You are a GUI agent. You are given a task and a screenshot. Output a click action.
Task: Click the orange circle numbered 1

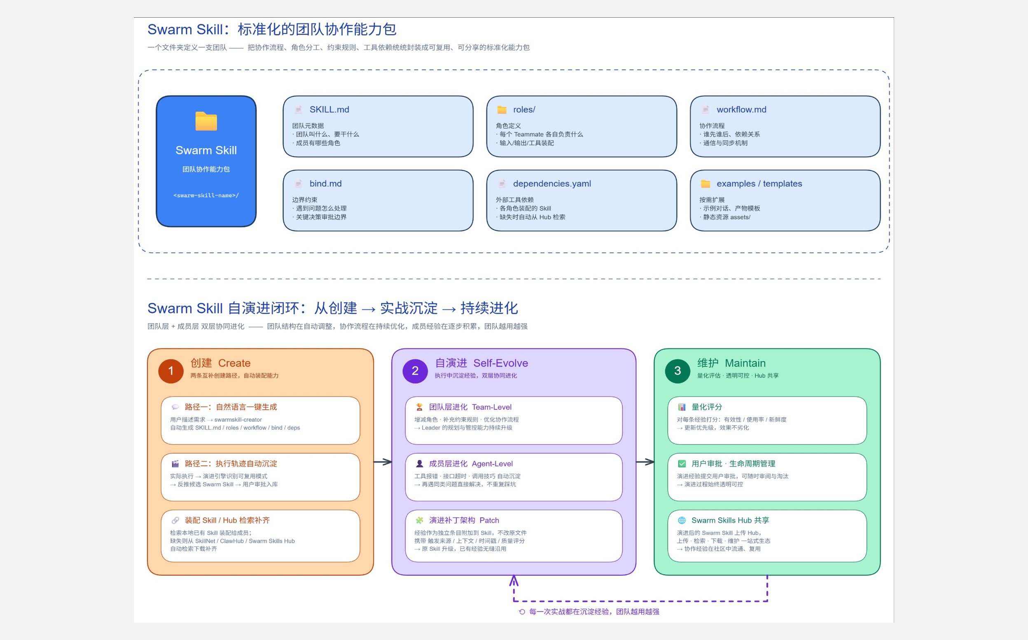[x=171, y=371]
